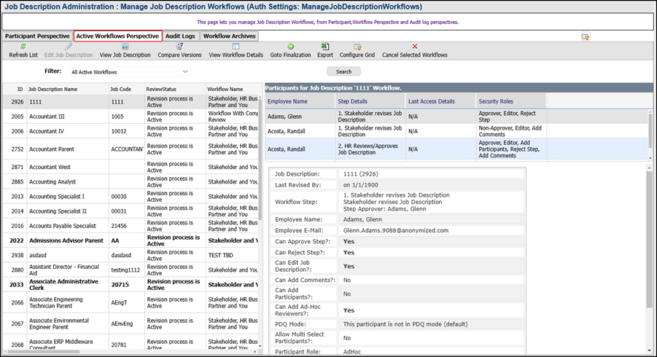Sort by ReviewStatus column header
657x357 pixels.
click(x=175, y=89)
